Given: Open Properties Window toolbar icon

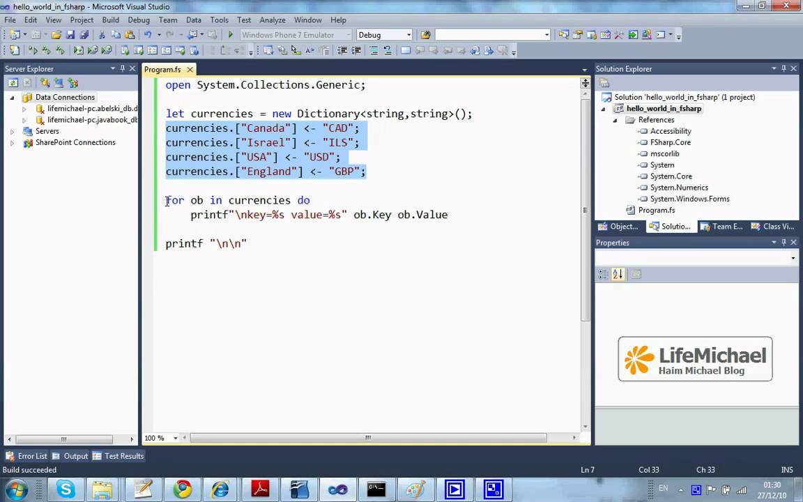Looking at the screenshot, I should tap(578, 35).
